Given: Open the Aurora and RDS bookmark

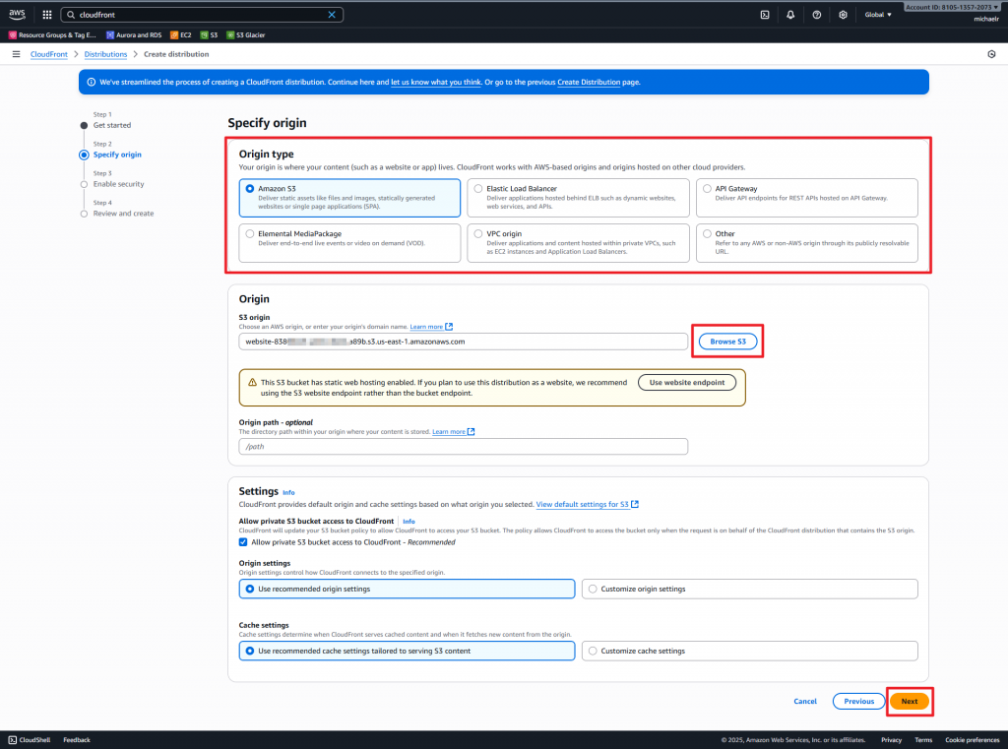Looking at the screenshot, I should [134, 34].
